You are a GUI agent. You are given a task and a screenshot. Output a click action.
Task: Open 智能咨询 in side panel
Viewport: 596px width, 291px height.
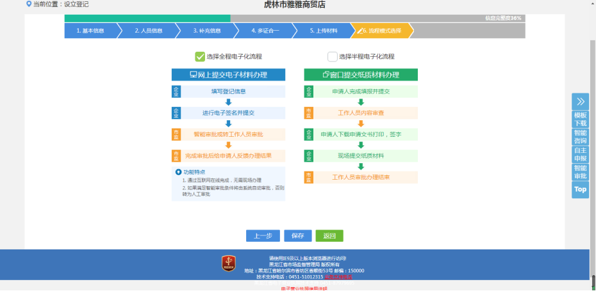point(580,137)
